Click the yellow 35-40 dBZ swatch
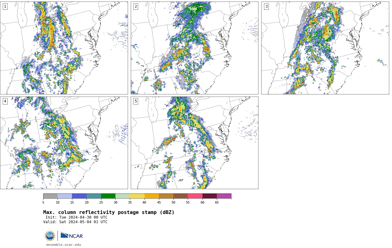 137,196
